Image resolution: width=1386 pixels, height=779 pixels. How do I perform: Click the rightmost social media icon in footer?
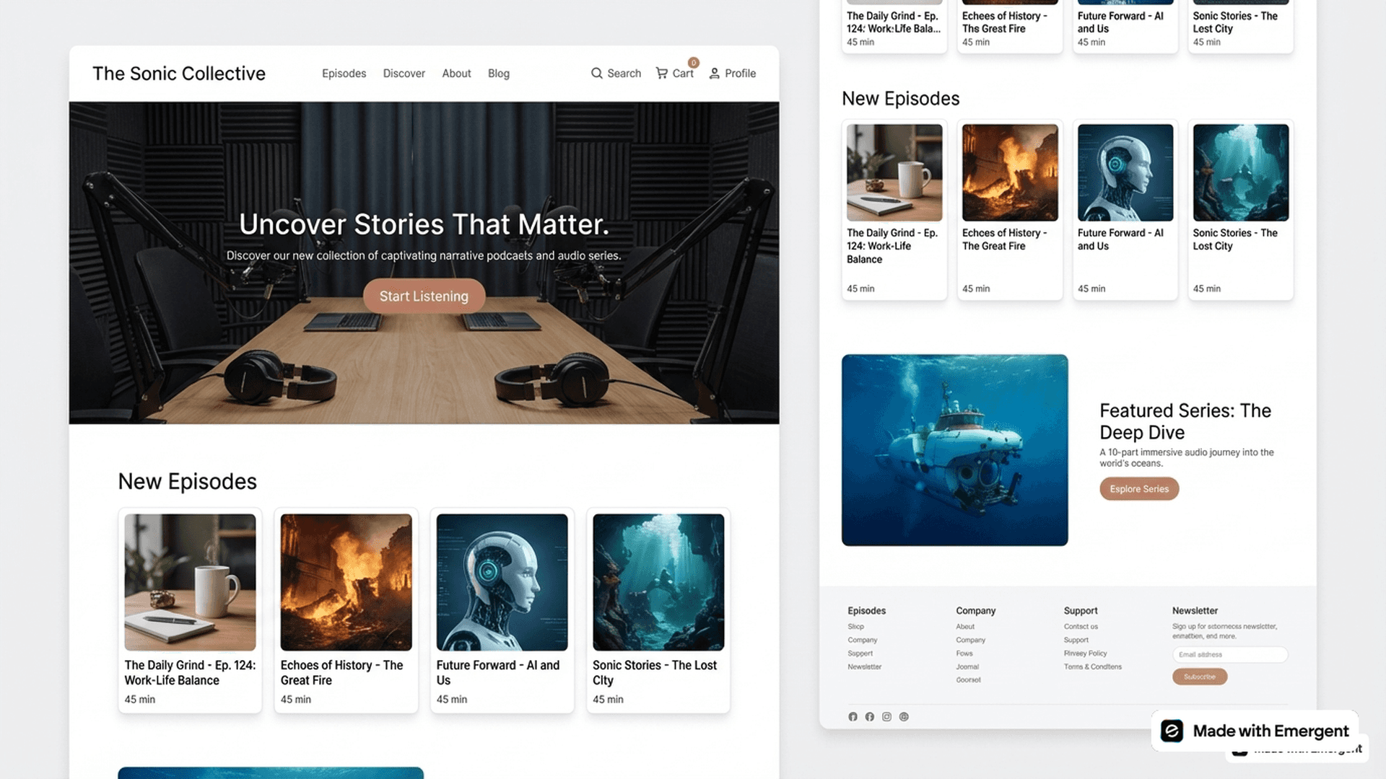(x=904, y=716)
